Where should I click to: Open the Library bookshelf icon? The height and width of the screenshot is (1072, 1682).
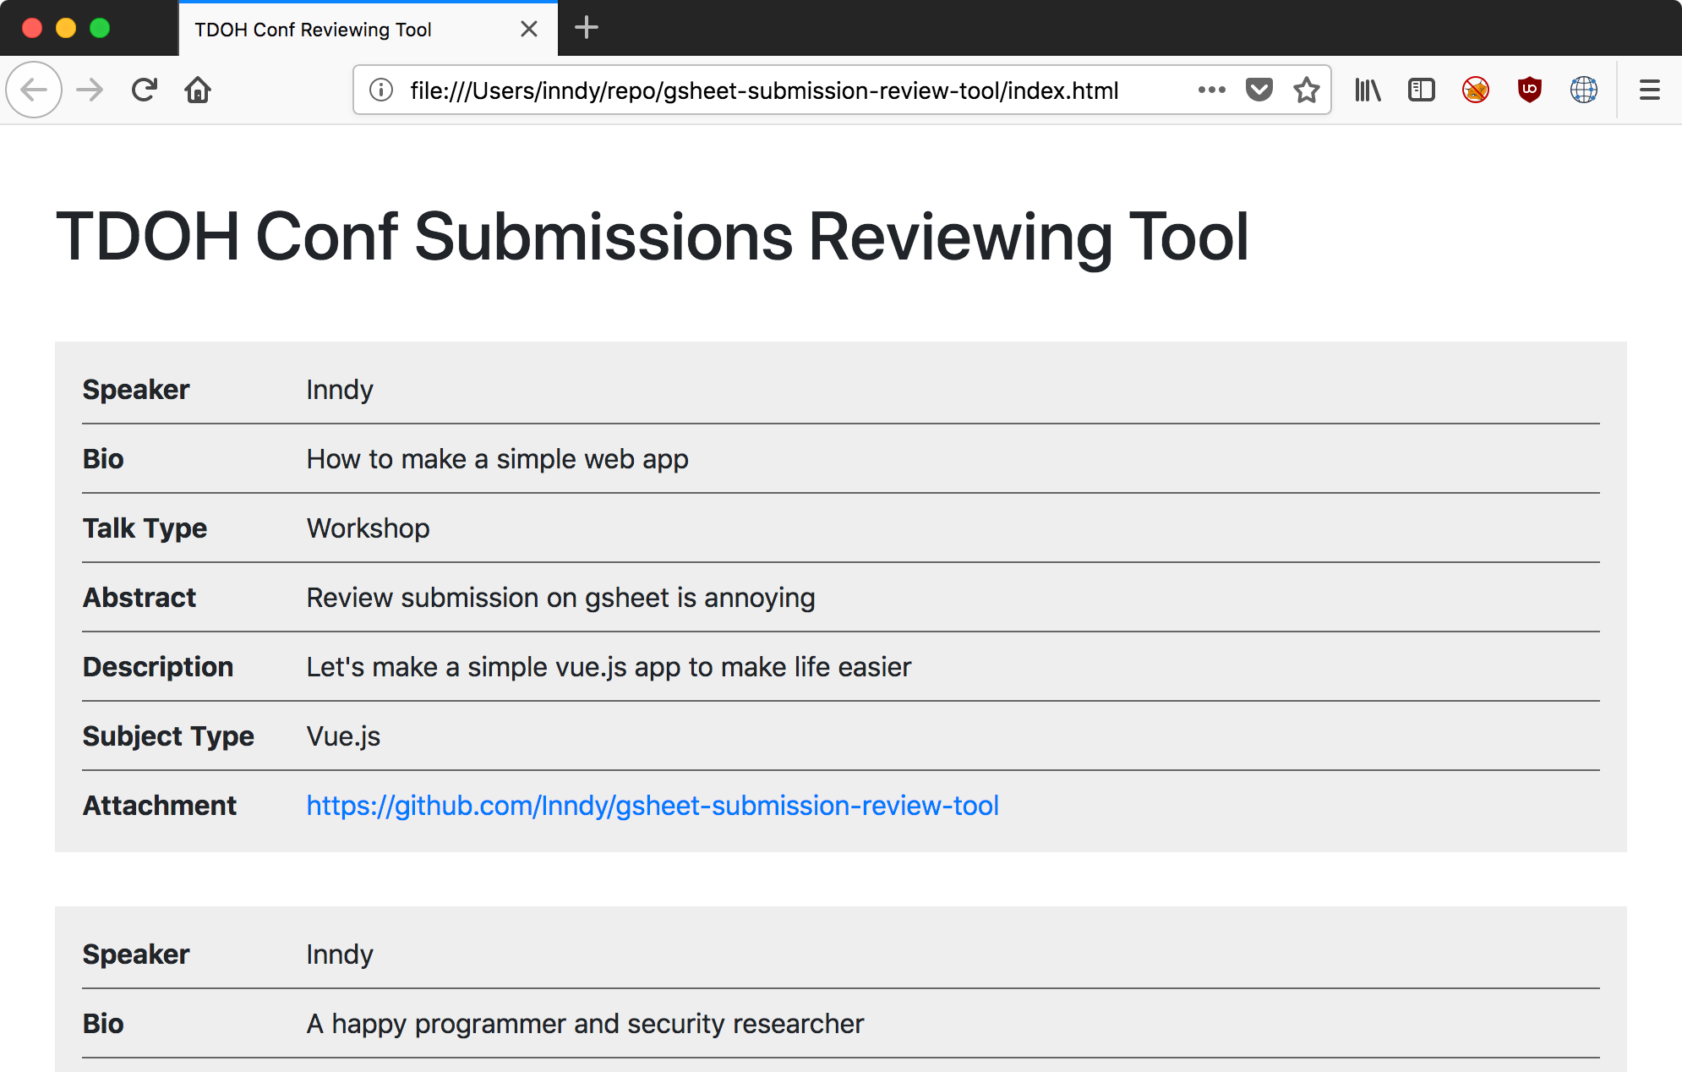click(1367, 90)
